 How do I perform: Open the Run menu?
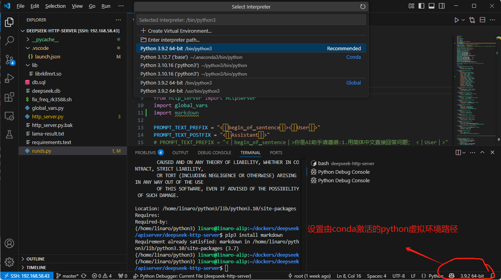(106, 6)
